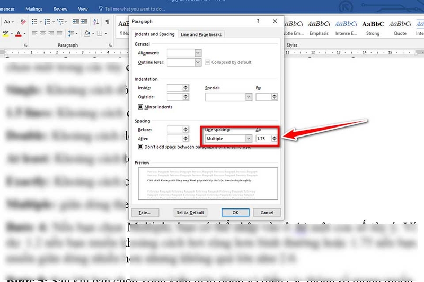This screenshot has height=282, width=424.
Task: Click the Before spacing spinner arrows
Action: [x=185, y=130]
